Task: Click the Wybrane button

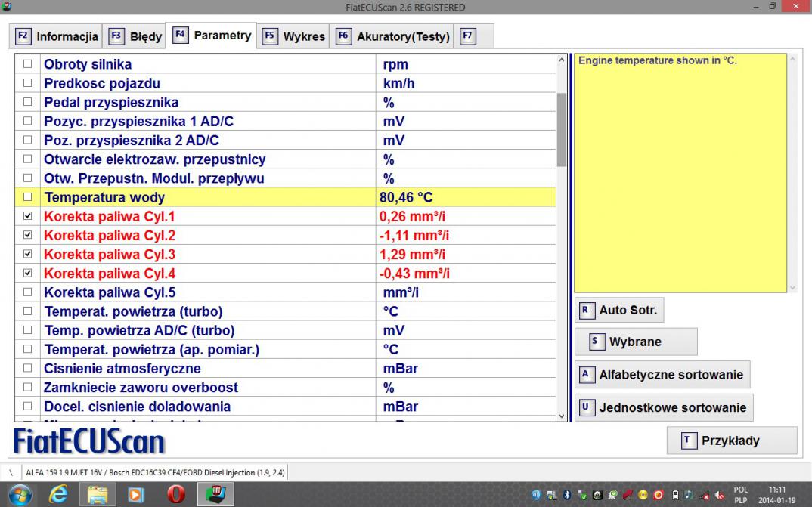Action: 636,342
